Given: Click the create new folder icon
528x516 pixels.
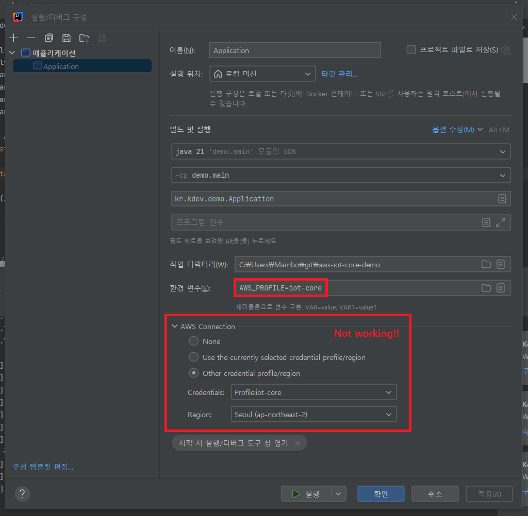Looking at the screenshot, I should (84, 38).
